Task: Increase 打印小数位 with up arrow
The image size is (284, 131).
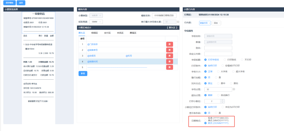Action: (x=222, y=100)
